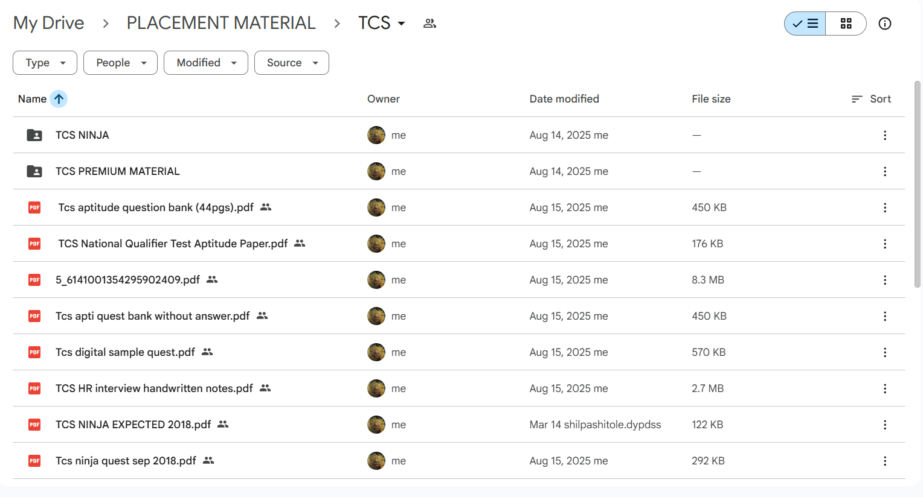Click PDF icon of TCS NINJA EXPECTED 2018

(34, 425)
